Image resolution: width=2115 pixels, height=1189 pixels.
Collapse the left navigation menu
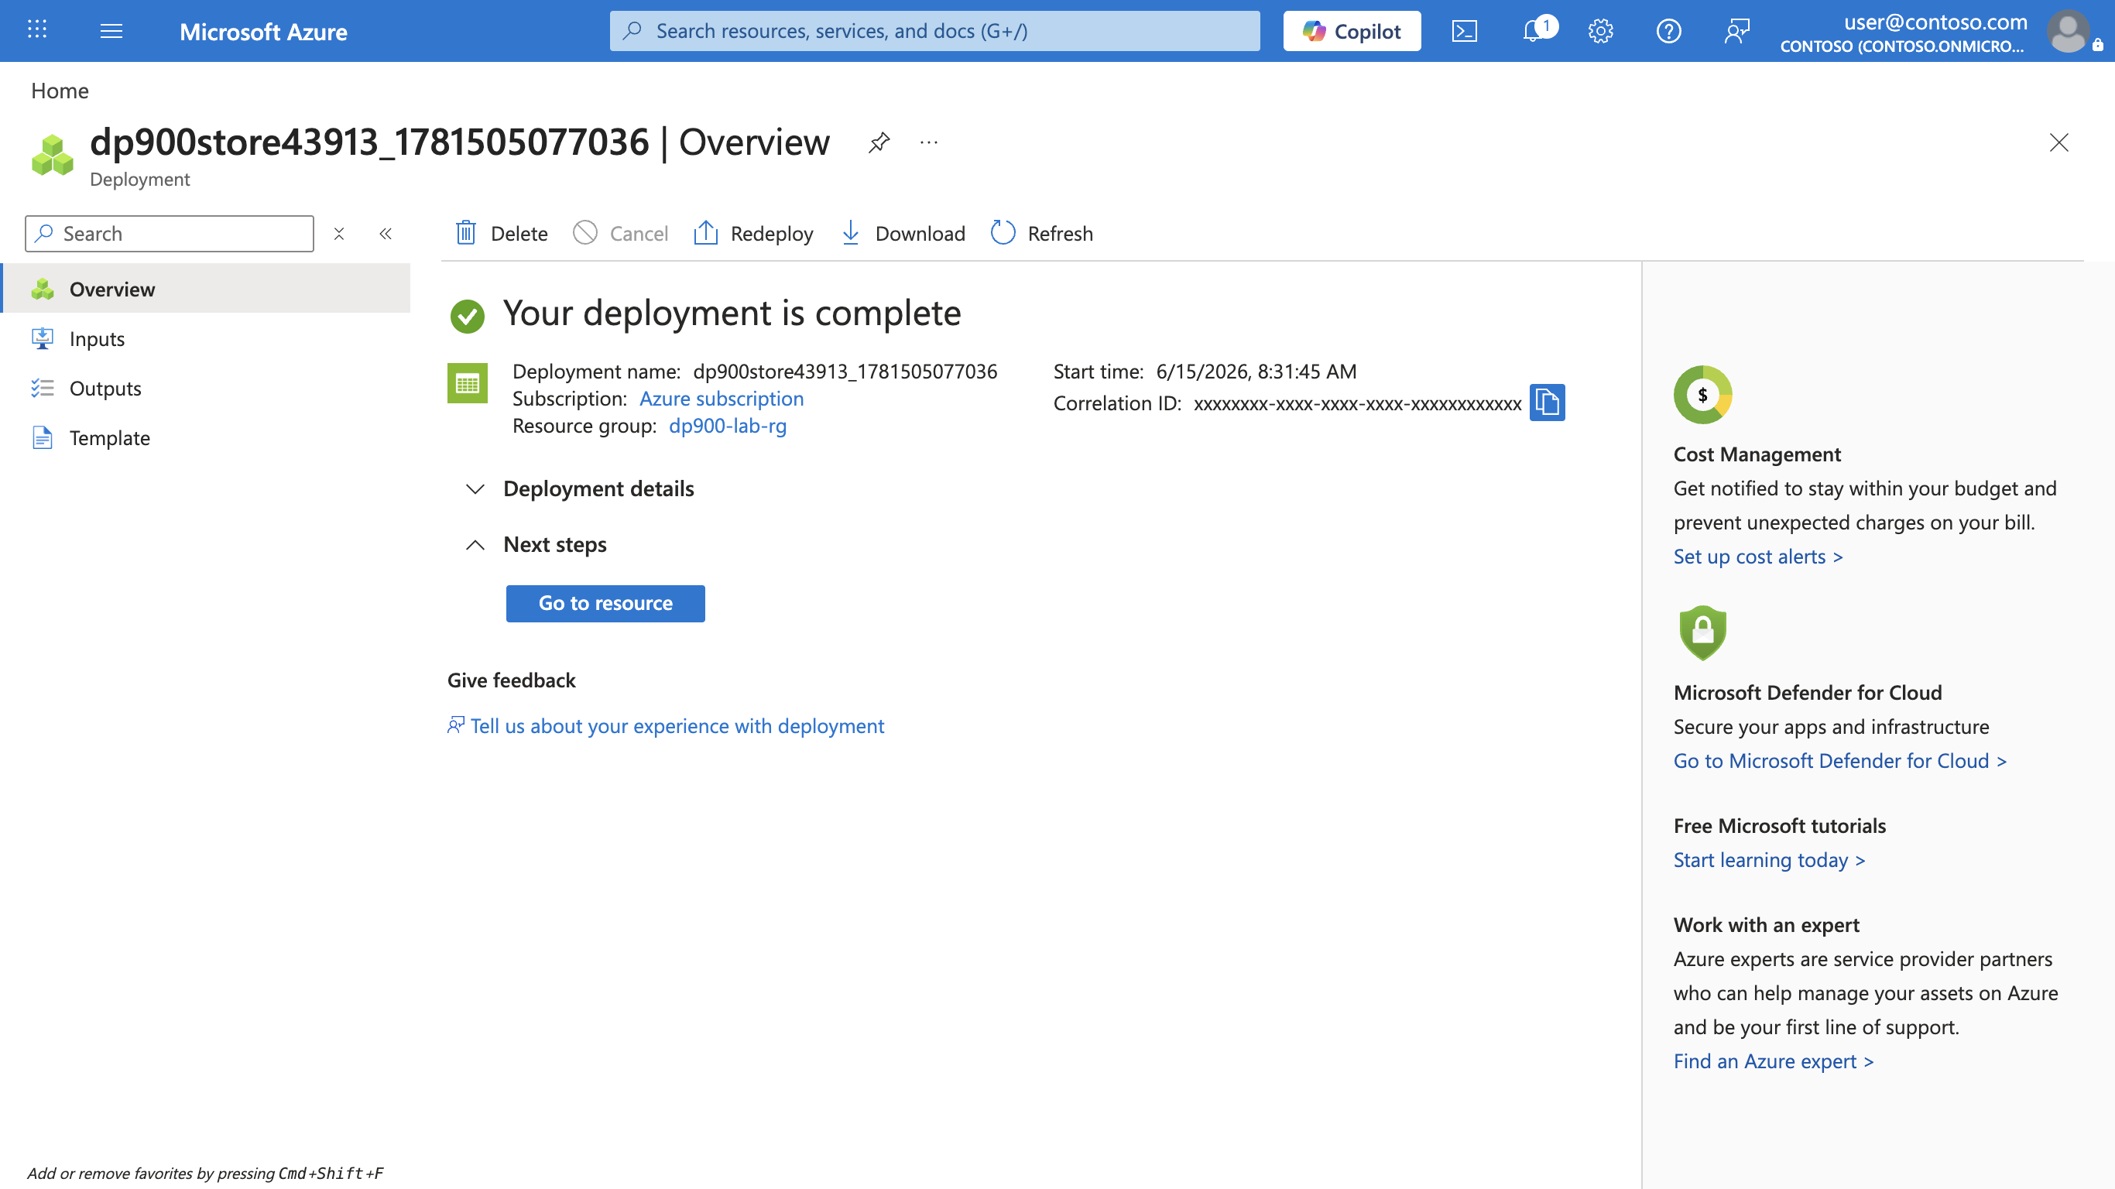click(385, 234)
